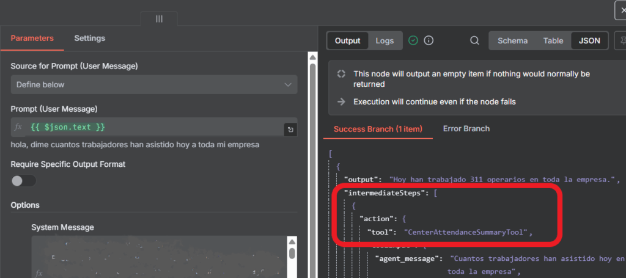Close the node details panel
This screenshot has height=278, width=626.
click(620, 10)
